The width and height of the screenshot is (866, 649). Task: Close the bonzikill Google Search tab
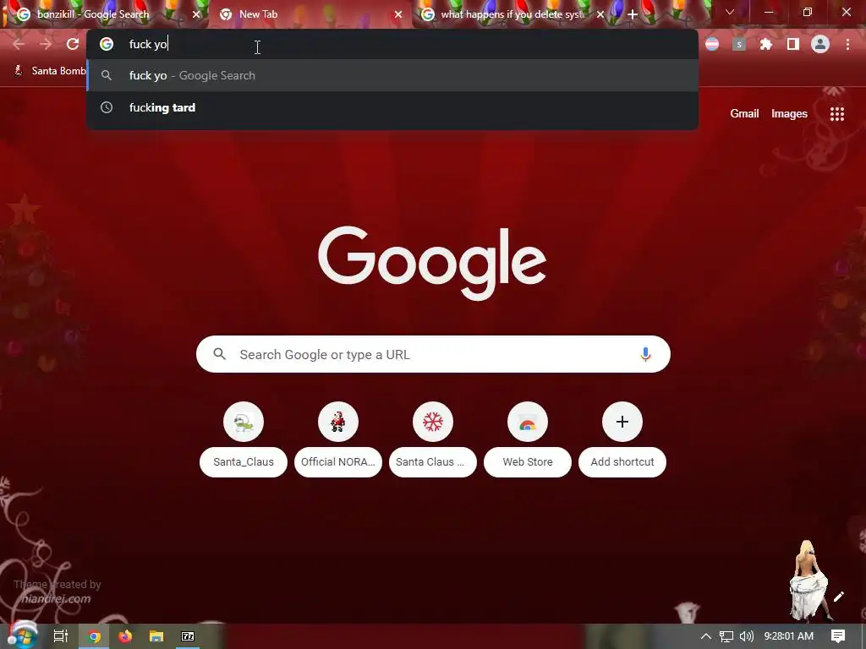[196, 14]
